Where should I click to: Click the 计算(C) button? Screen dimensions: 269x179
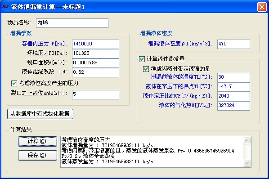(38, 141)
